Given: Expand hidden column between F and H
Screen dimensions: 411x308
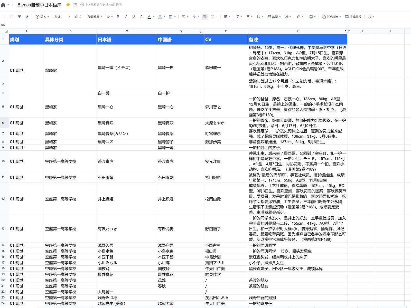Looking at the screenshot, I should pos(347,31).
